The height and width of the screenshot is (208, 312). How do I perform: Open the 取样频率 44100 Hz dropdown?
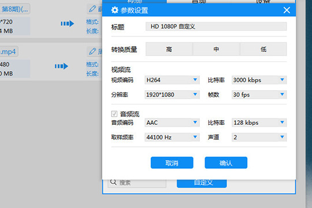(x=172, y=137)
